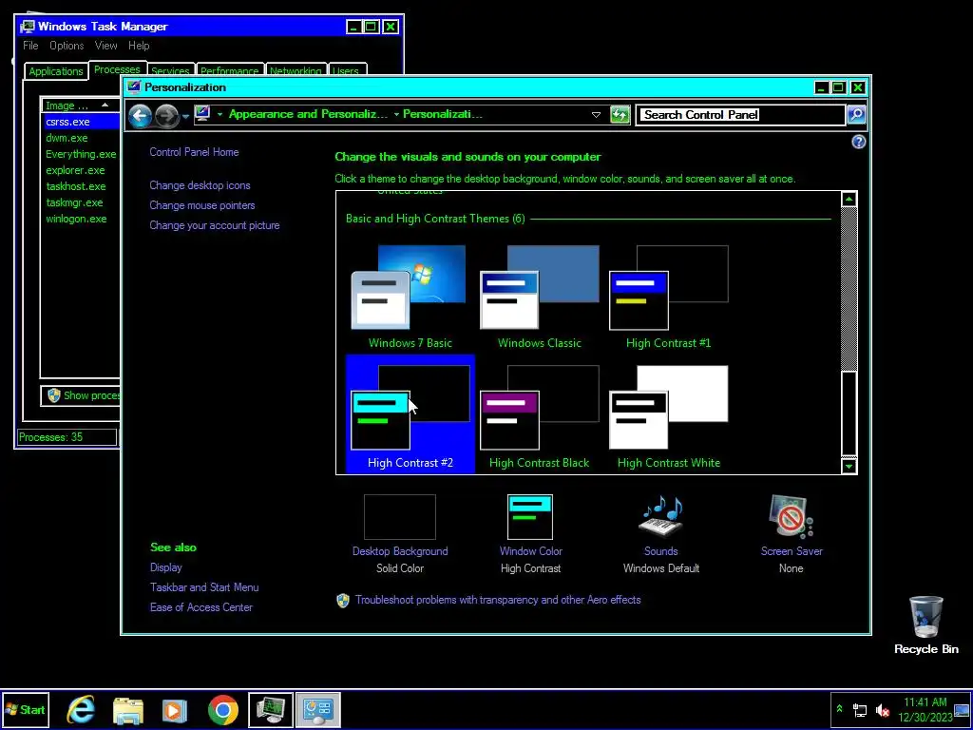Image resolution: width=973 pixels, height=730 pixels.
Task: Open Options menu in Task Manager
Action: pyautogui.click(x=67, y=46)
